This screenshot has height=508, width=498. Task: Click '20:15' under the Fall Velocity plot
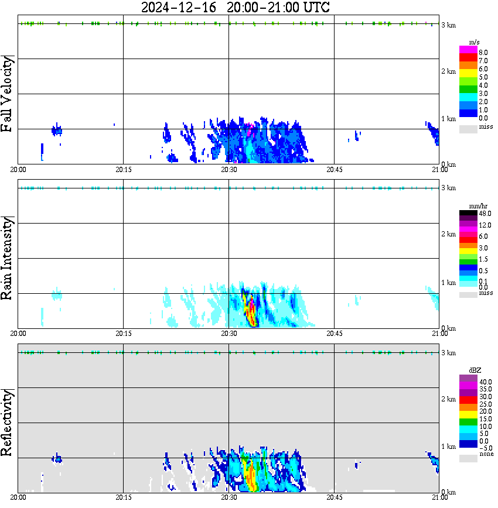click(x=123, y=170)
